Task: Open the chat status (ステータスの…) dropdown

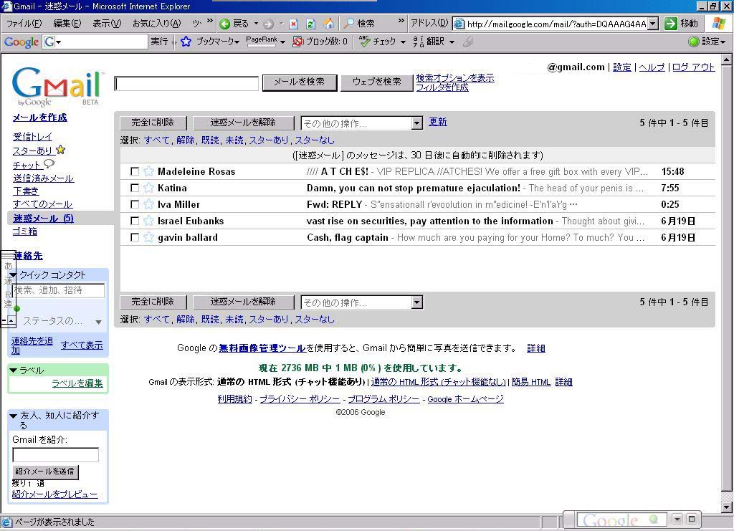Action: [98, 322]
